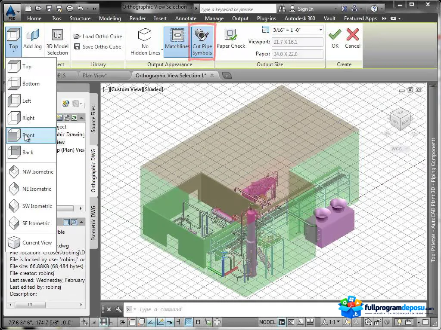Viewport: 441px width, 330px height.
Task: Close the Orthographic View Selection 1* tab
Action: click(212, 75)
